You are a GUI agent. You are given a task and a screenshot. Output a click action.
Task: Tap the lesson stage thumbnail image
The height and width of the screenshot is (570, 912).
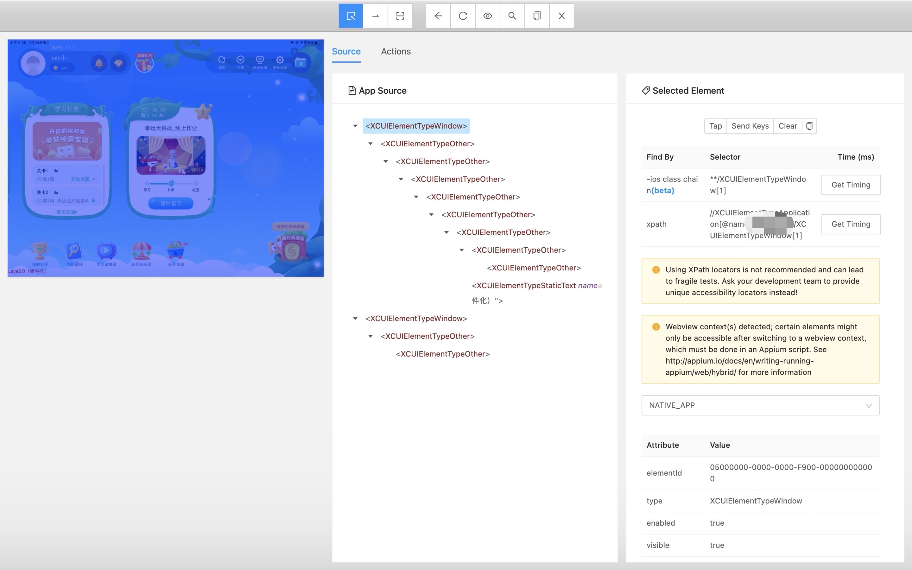pyautogui.click(x=171, y=155)
